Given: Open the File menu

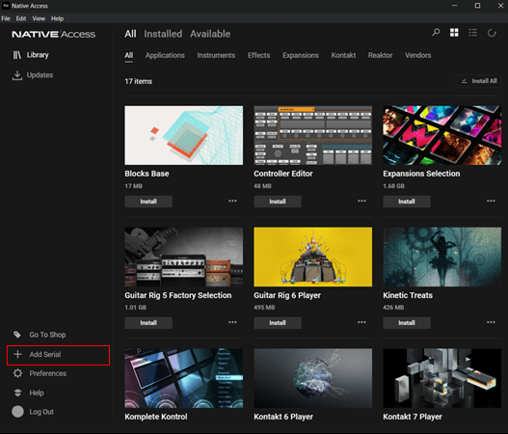Looking at the screenshot, I should (x=6, y=18).
